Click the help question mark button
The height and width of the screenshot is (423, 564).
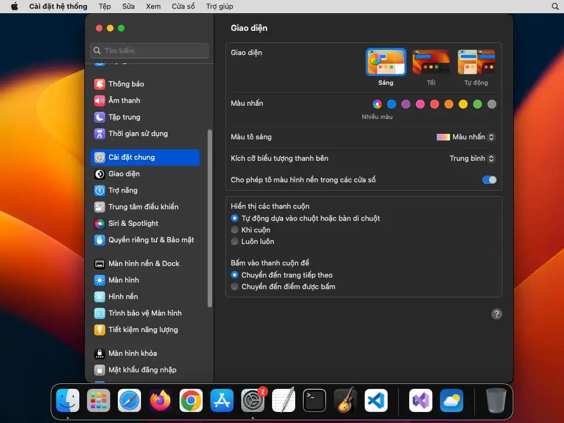tap(496, 314)
